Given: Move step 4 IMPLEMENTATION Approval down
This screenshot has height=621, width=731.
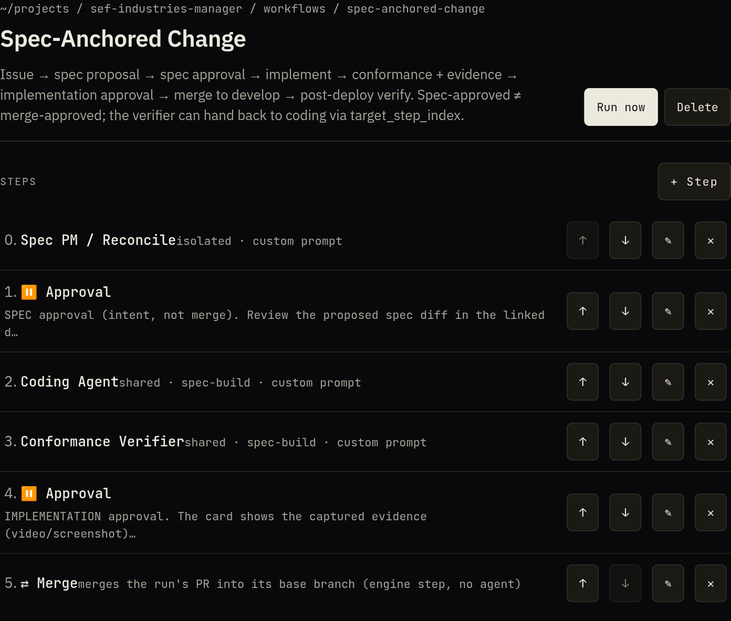Looking at the screenshot, I should (625, 512).
